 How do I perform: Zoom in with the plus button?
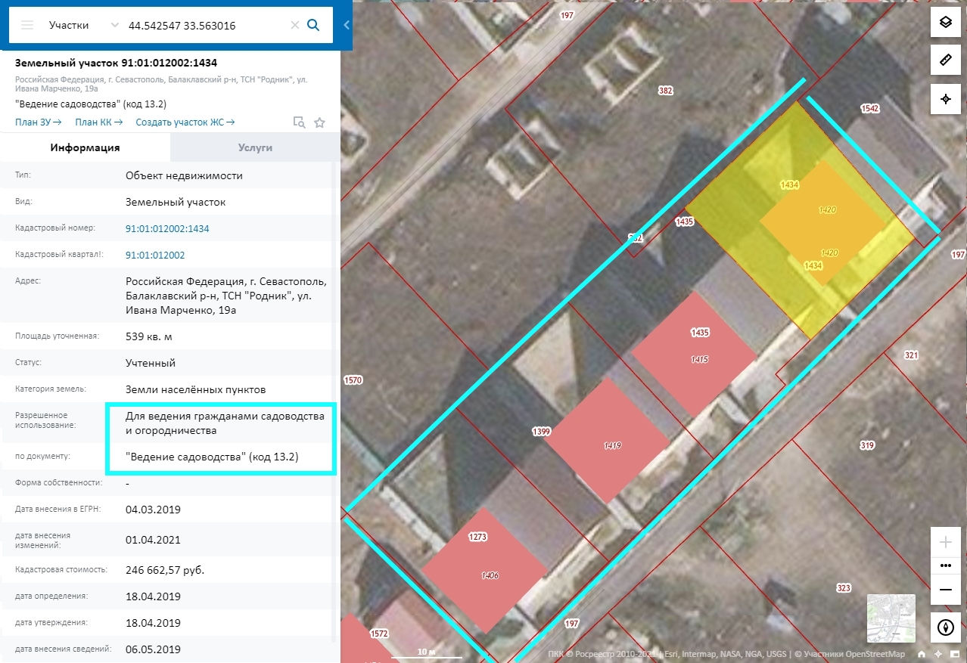tap(945, 542)
